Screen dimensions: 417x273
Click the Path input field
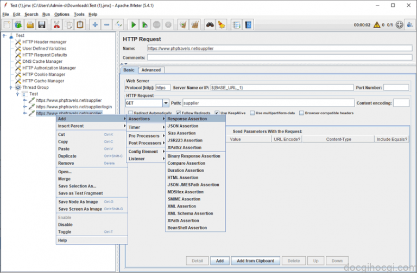(268, 103)
